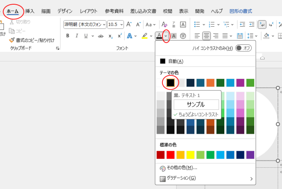Click the paragraph shading bucket icon

click(267, 36)
